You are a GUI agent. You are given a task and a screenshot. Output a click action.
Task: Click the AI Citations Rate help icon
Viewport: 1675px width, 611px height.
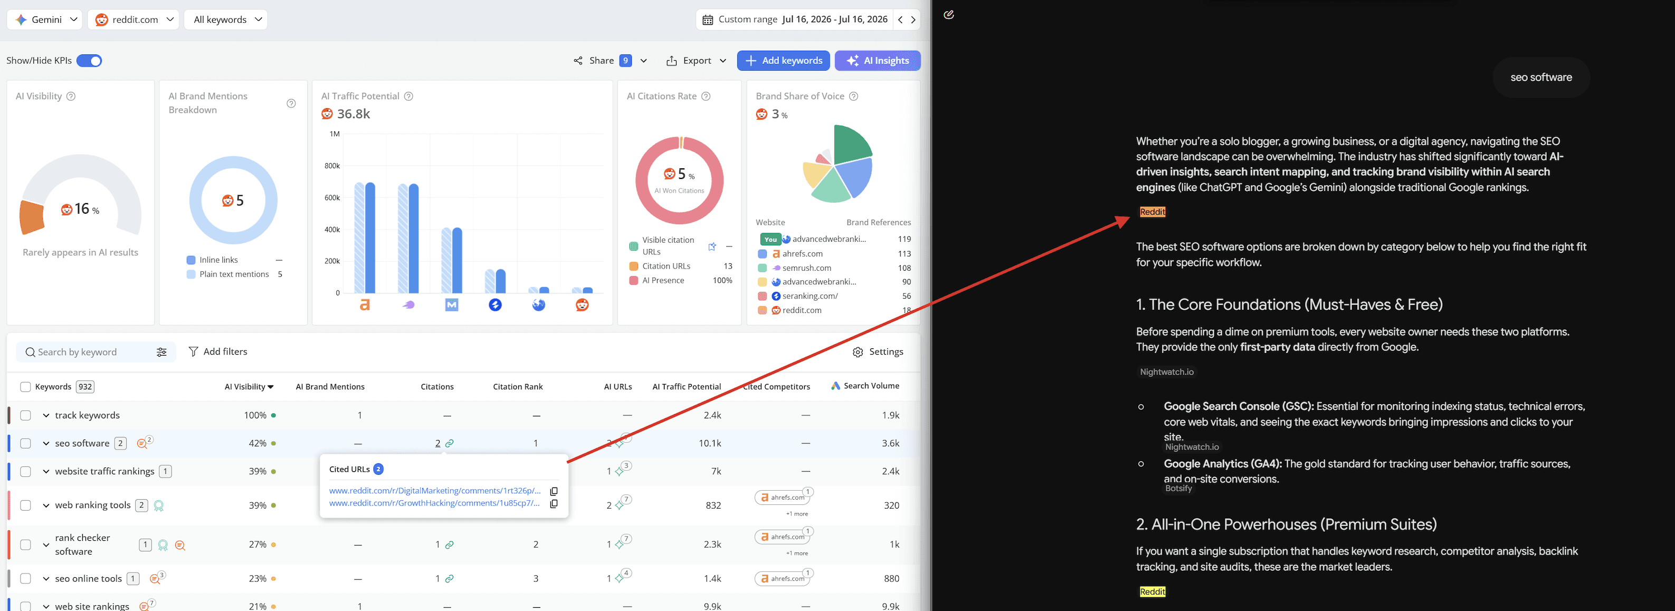click(706, 96)
